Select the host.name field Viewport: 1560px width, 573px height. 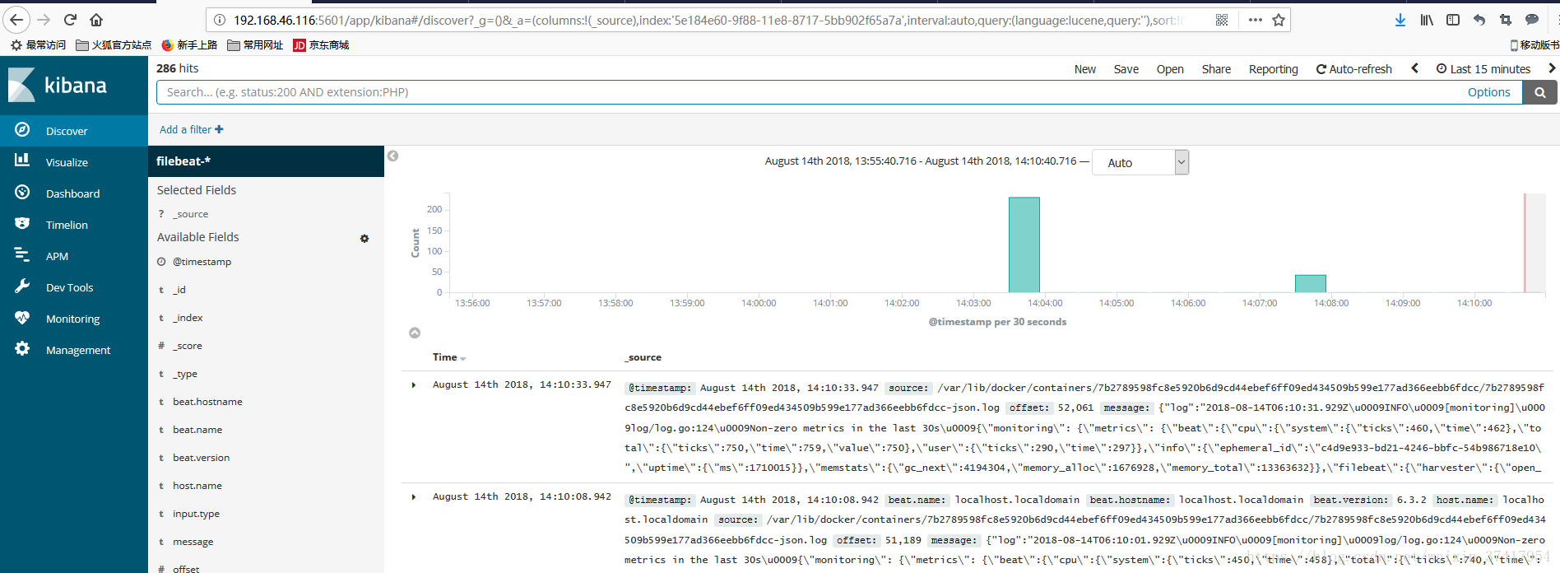(x=197, y=486)
